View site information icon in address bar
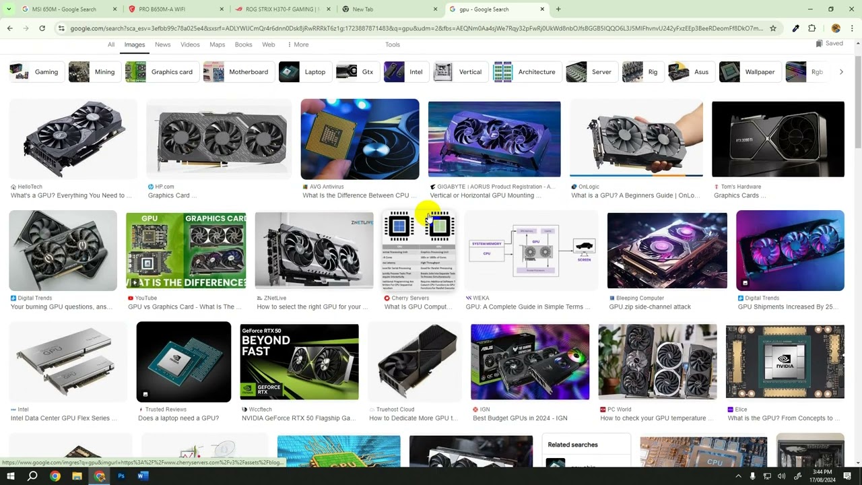Viewport: 862px width, 485px height. tap(61, 28)
